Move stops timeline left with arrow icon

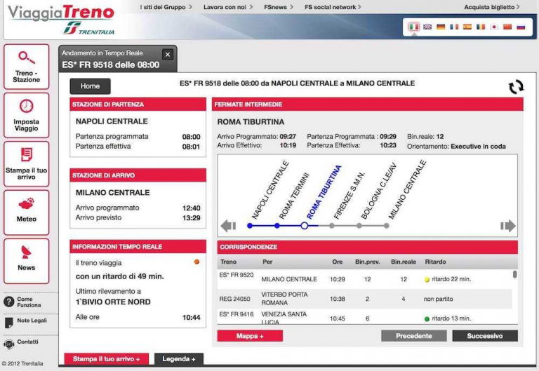tap(228, 226)
